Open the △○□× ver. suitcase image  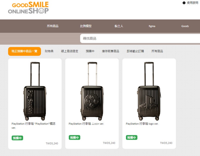(x=92, y=91)
